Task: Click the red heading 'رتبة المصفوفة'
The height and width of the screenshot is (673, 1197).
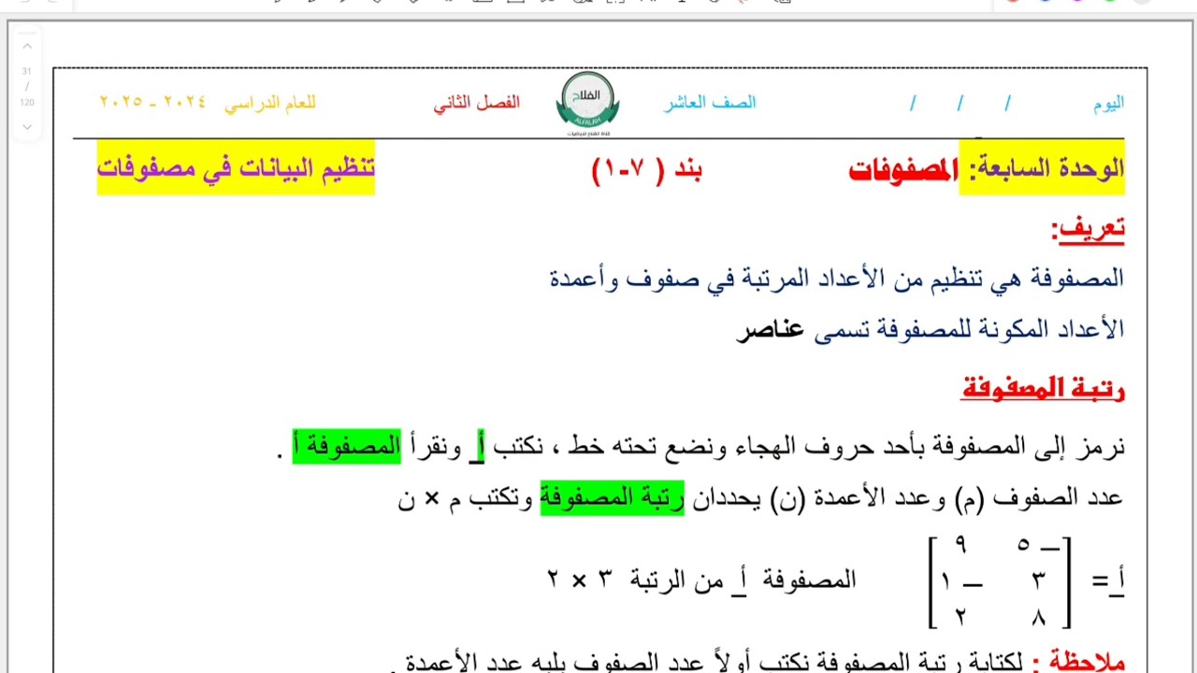Action: click(x=1043, y=388)
